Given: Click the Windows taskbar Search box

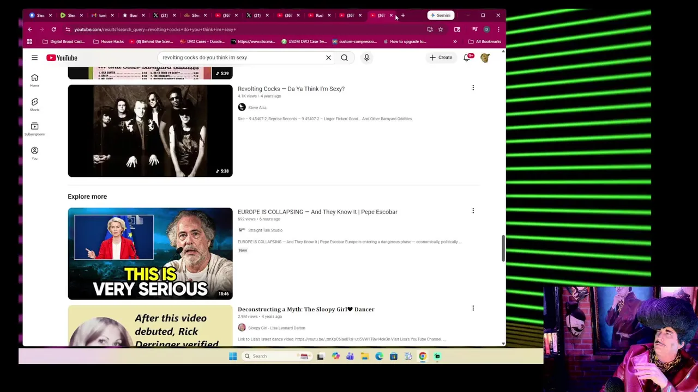Looking at the screenshot, I should pos(277,356).
